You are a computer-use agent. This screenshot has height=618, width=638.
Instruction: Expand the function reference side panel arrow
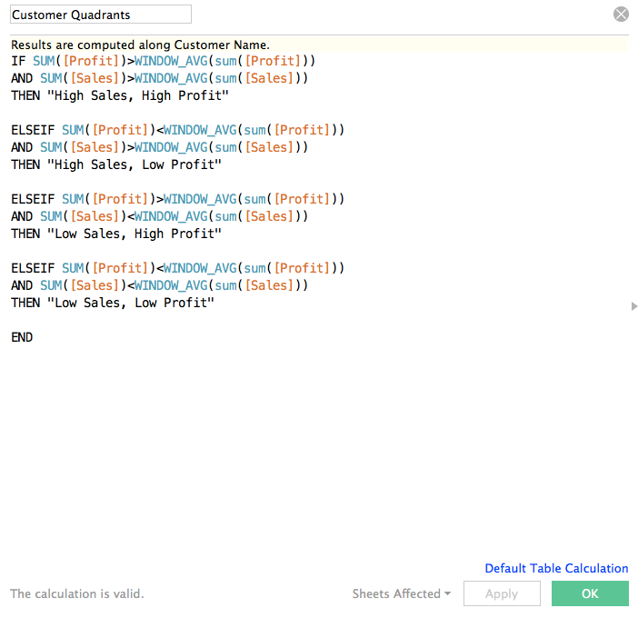pos(634,307)
